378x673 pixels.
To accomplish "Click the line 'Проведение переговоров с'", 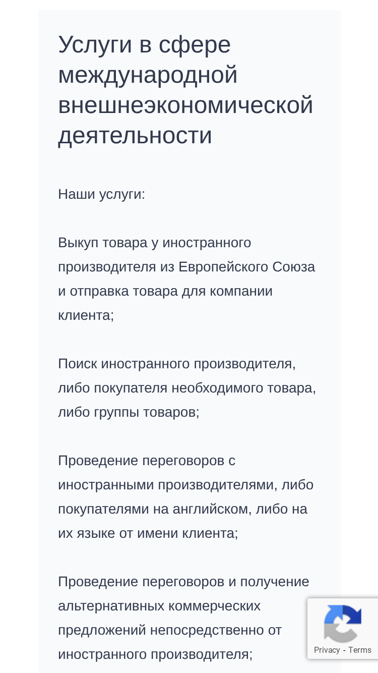I will (147, 461).
